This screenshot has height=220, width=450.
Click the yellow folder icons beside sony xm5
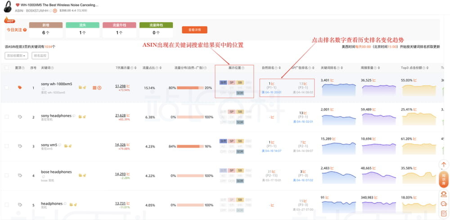68,146
